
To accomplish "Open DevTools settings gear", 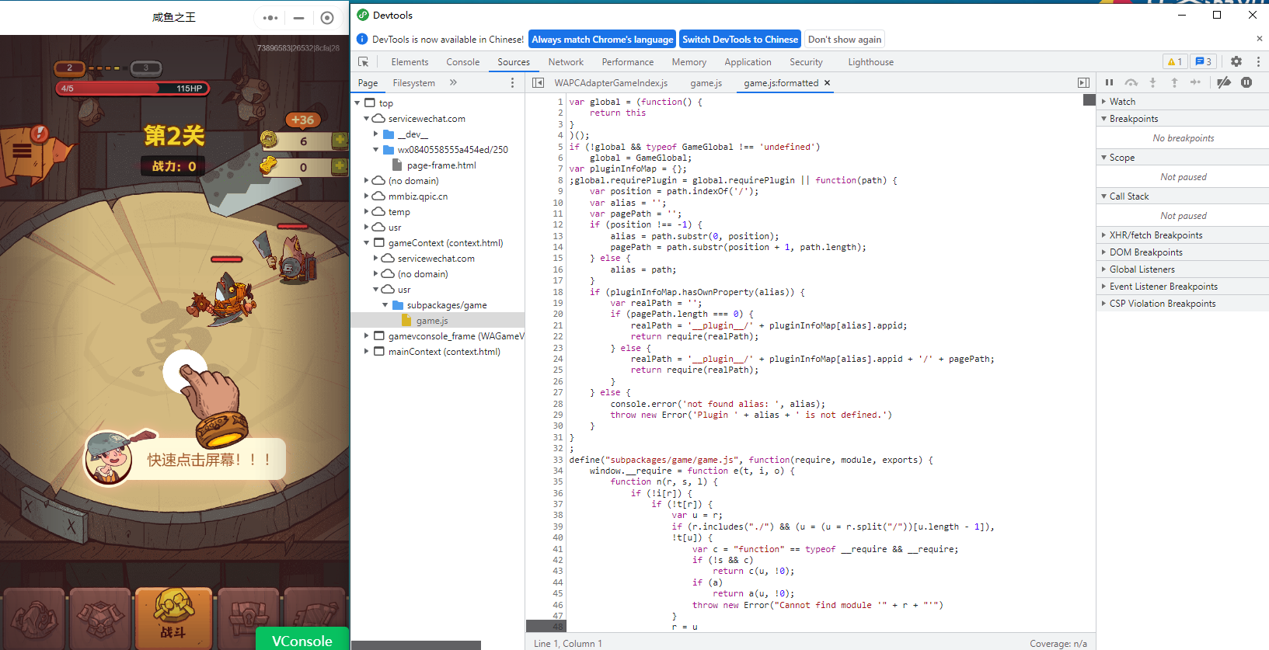I will pyautogui.click(x=1236, y=61).
